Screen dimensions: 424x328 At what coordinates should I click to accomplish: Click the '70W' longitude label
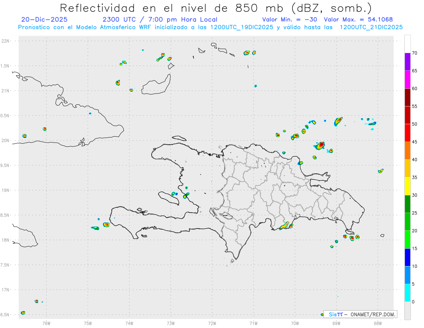pos(295,323)
